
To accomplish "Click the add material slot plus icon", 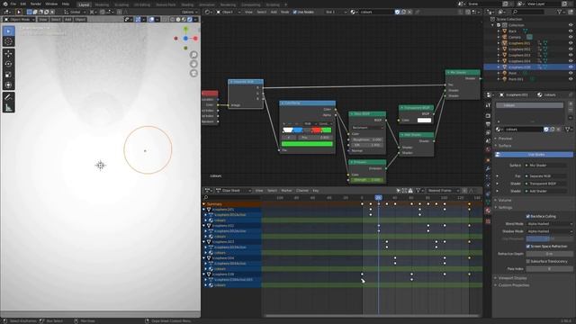I will [x=571, y=104].
